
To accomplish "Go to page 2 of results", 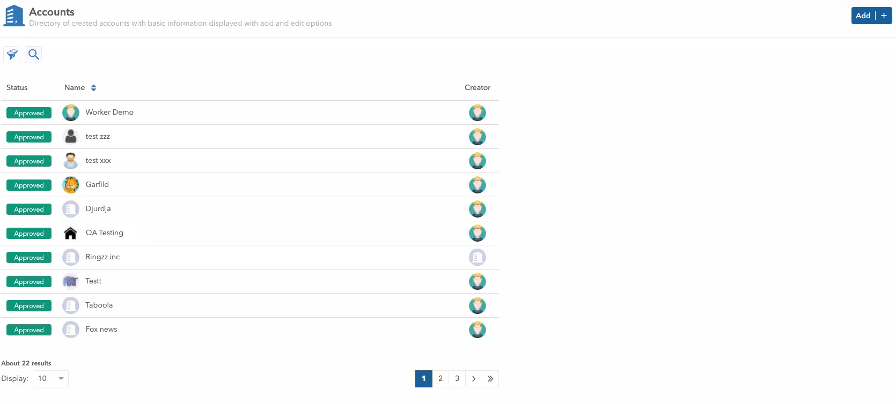I will [440, 379].
